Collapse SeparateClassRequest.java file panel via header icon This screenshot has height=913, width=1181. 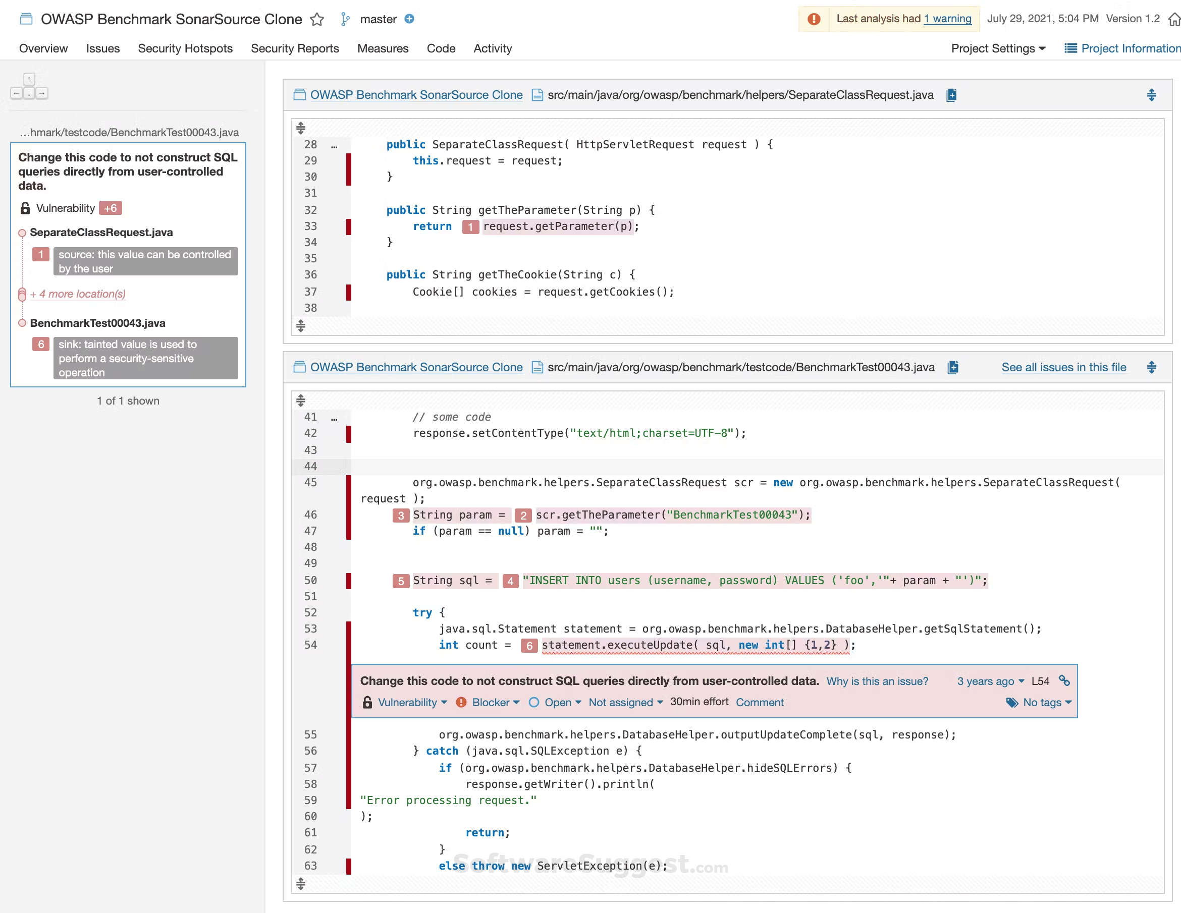pos(1151,95)
